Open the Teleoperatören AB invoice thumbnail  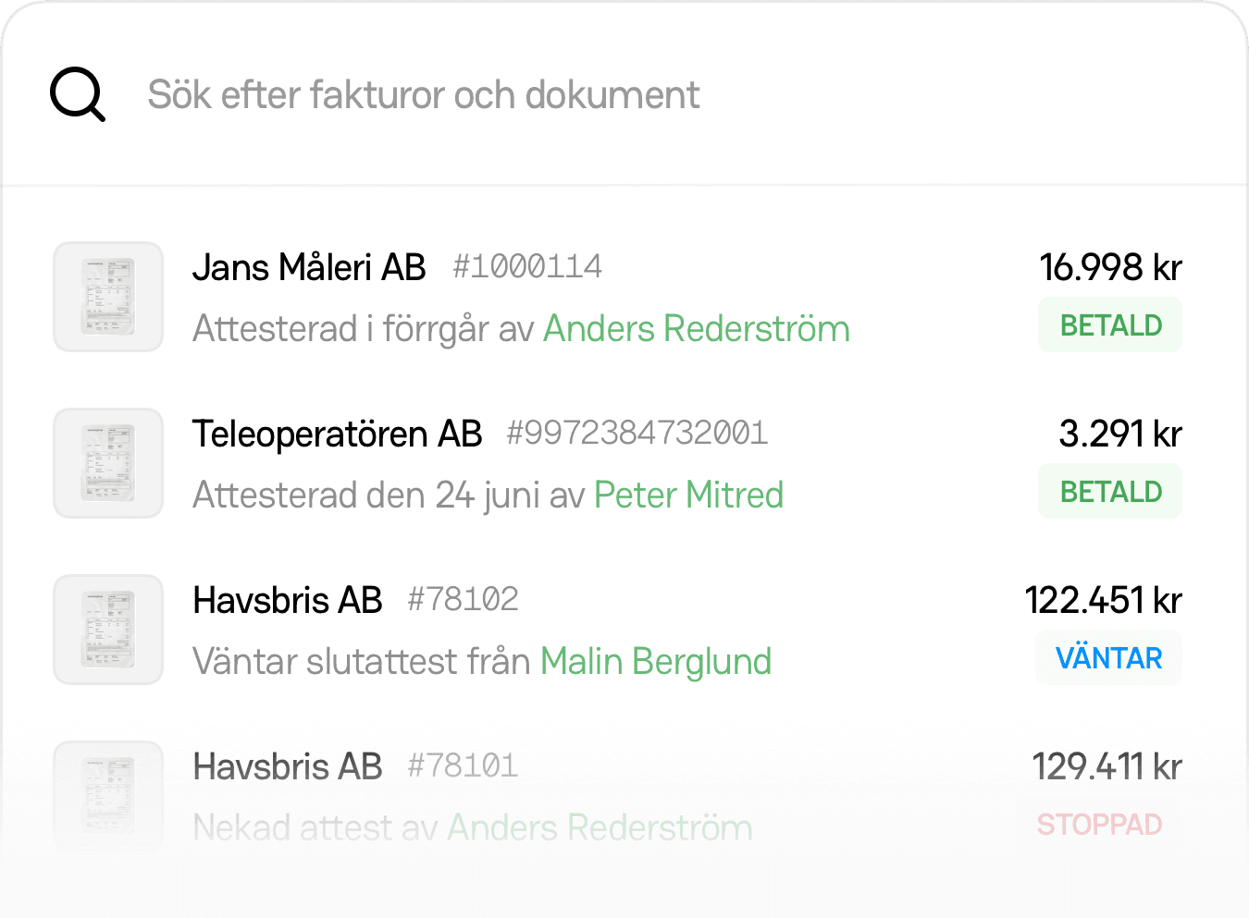tap(107, 463)
